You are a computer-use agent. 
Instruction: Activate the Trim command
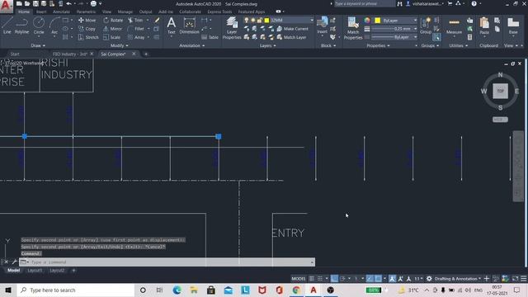pyautogui.click(x=135, y=20)
